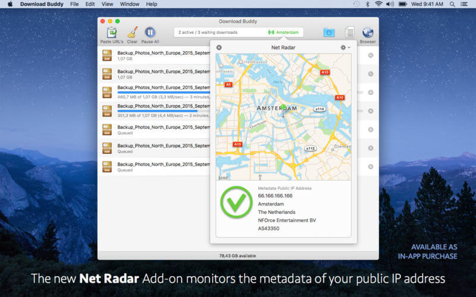This screenshot has height=297, width=476.
Task: Click the green Amsterdam Net Radar indicator
Action: 283,33
